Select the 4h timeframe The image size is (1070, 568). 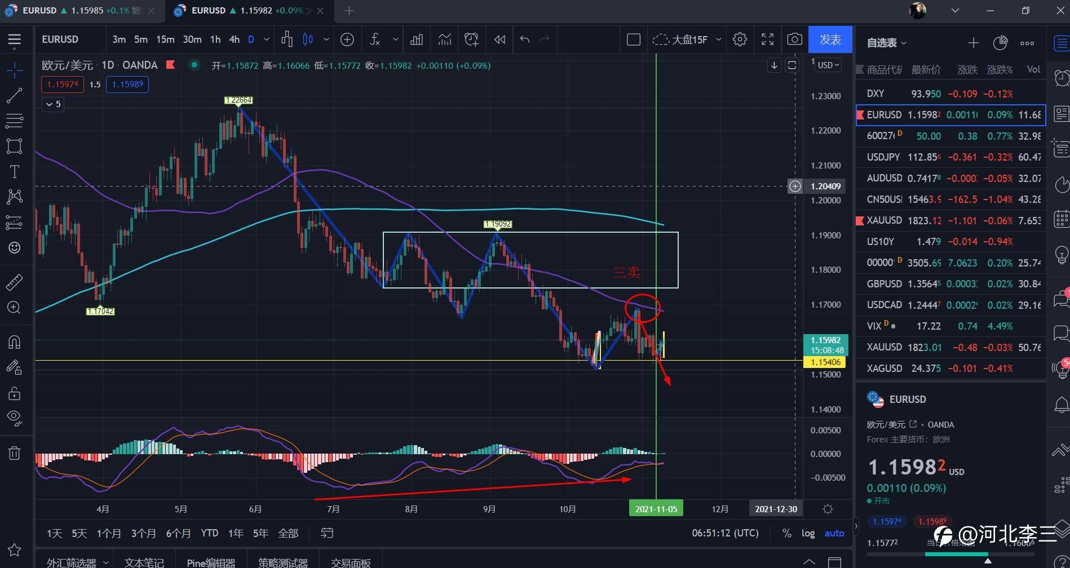[x=234, y=39]
